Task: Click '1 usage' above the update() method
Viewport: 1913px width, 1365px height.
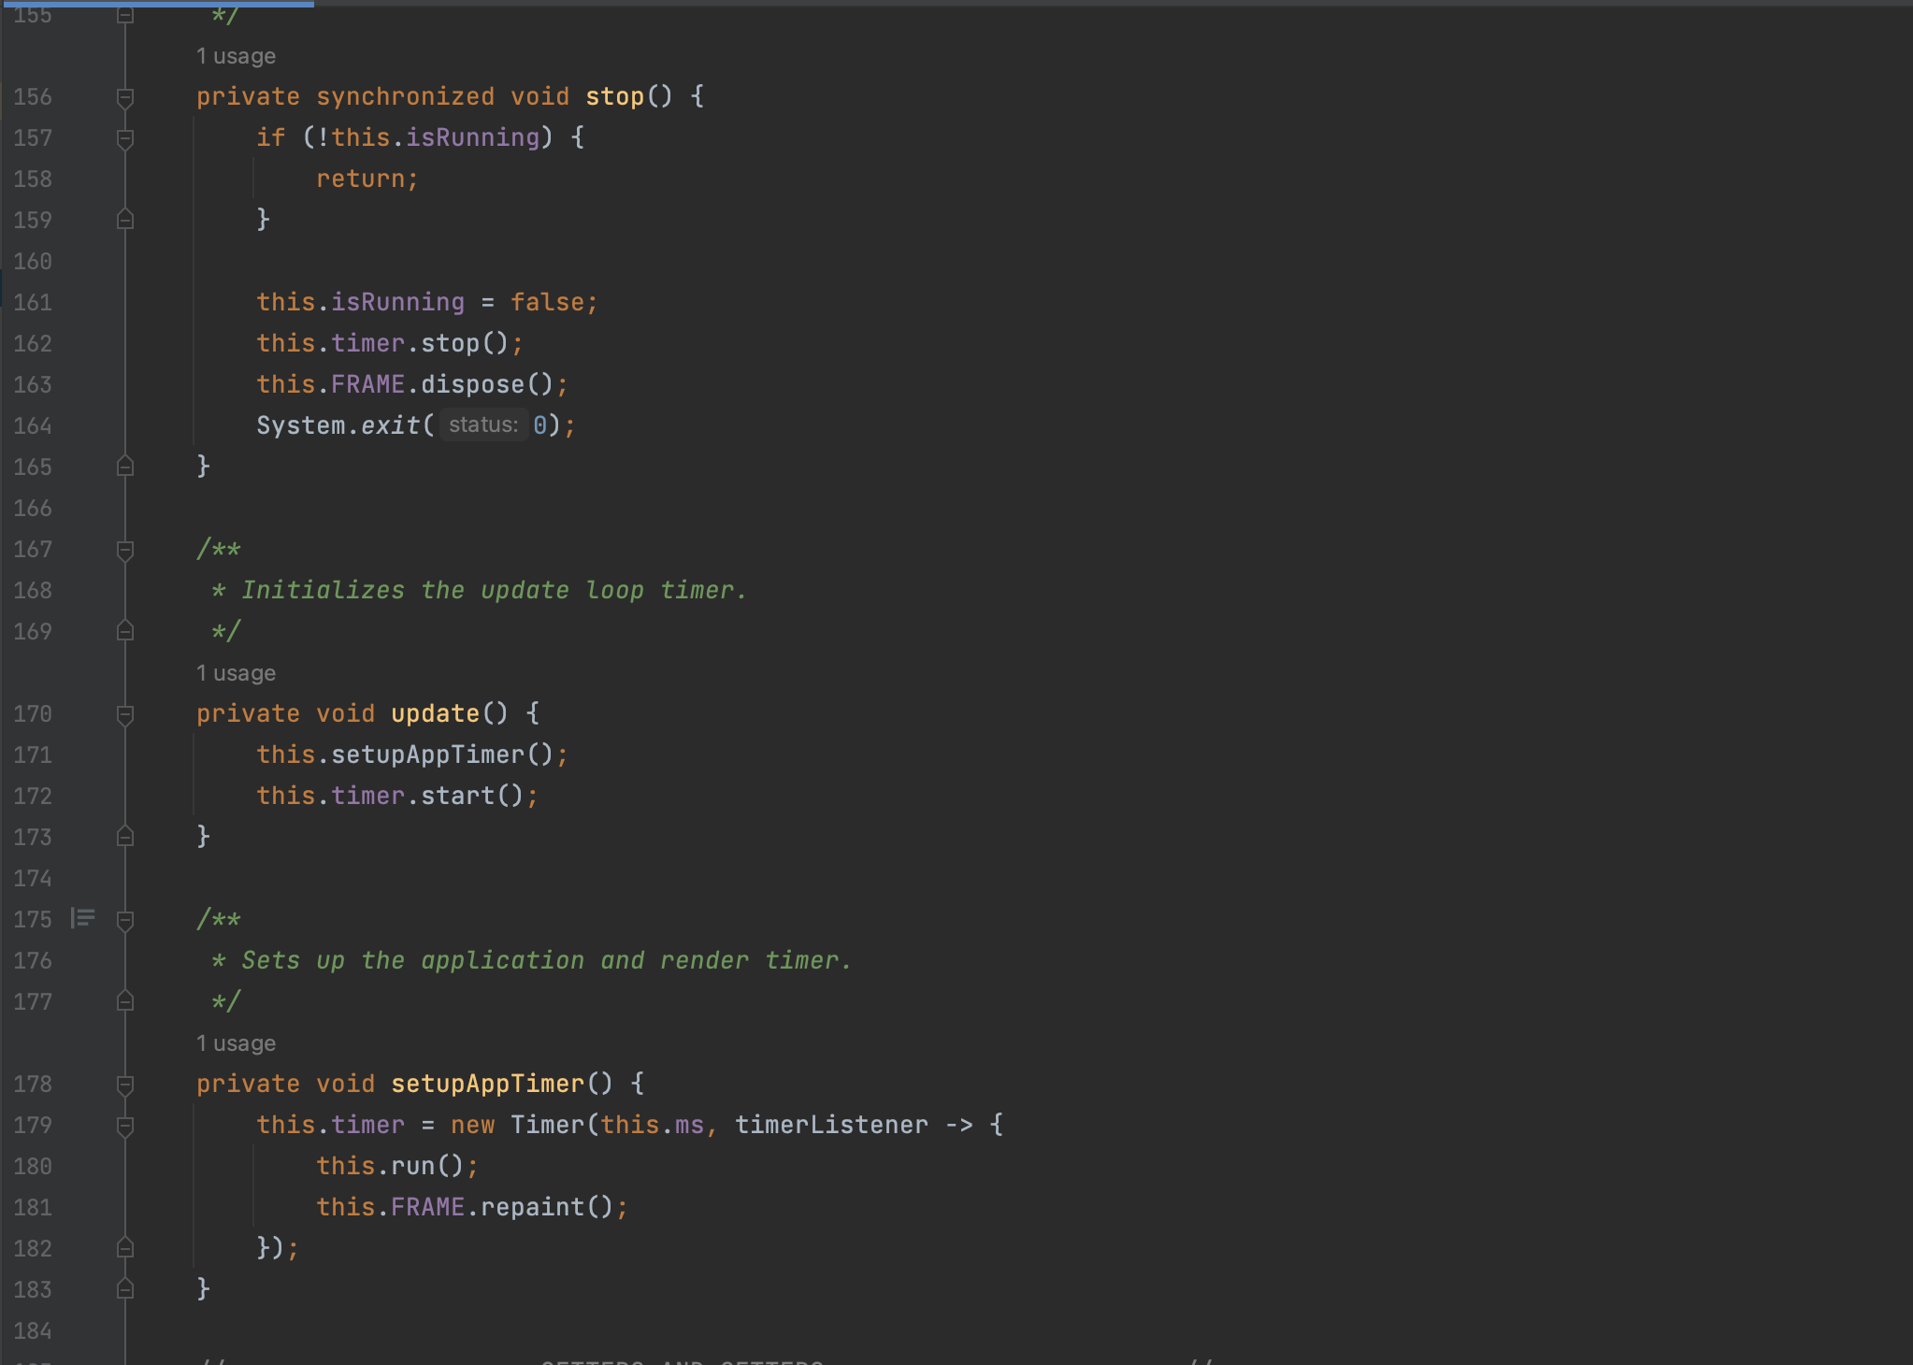Action: [236, 672]
